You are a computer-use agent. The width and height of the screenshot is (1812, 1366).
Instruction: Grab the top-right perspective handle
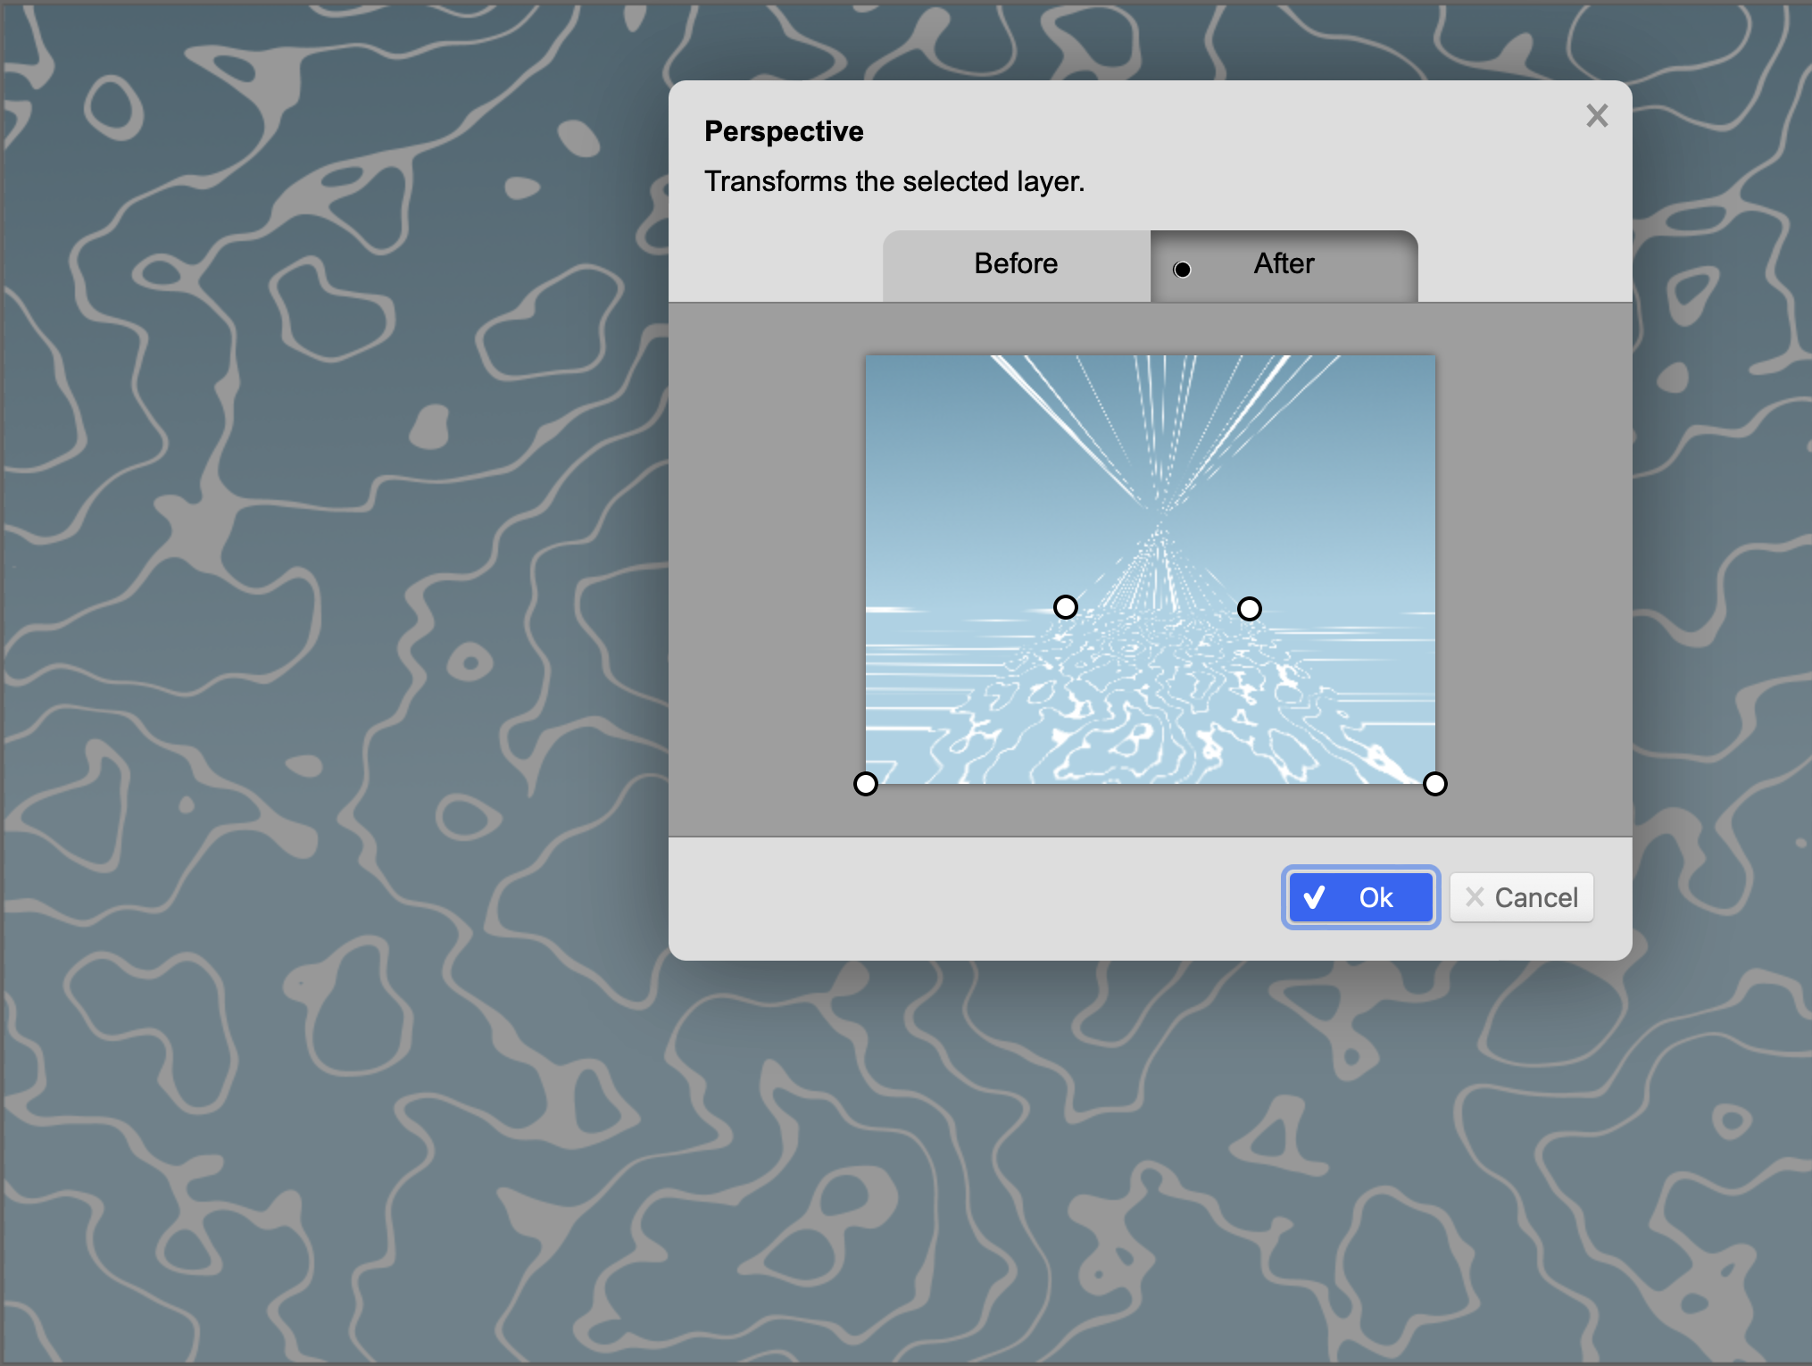[1250, 609]
